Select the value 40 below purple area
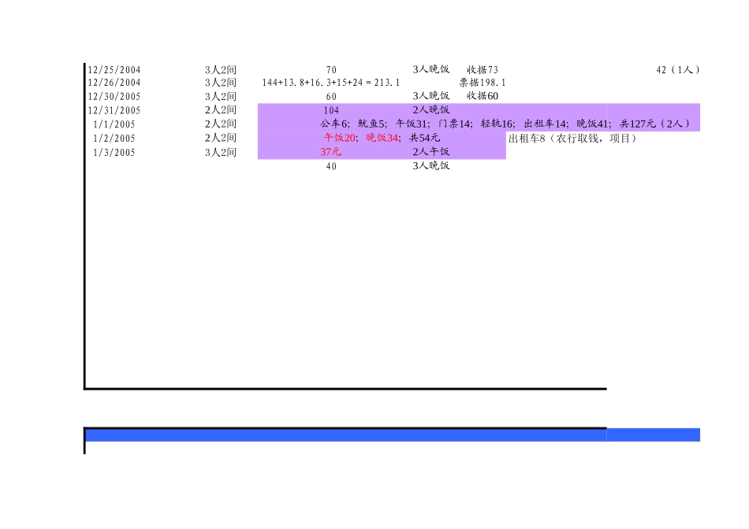 (331, 166)
